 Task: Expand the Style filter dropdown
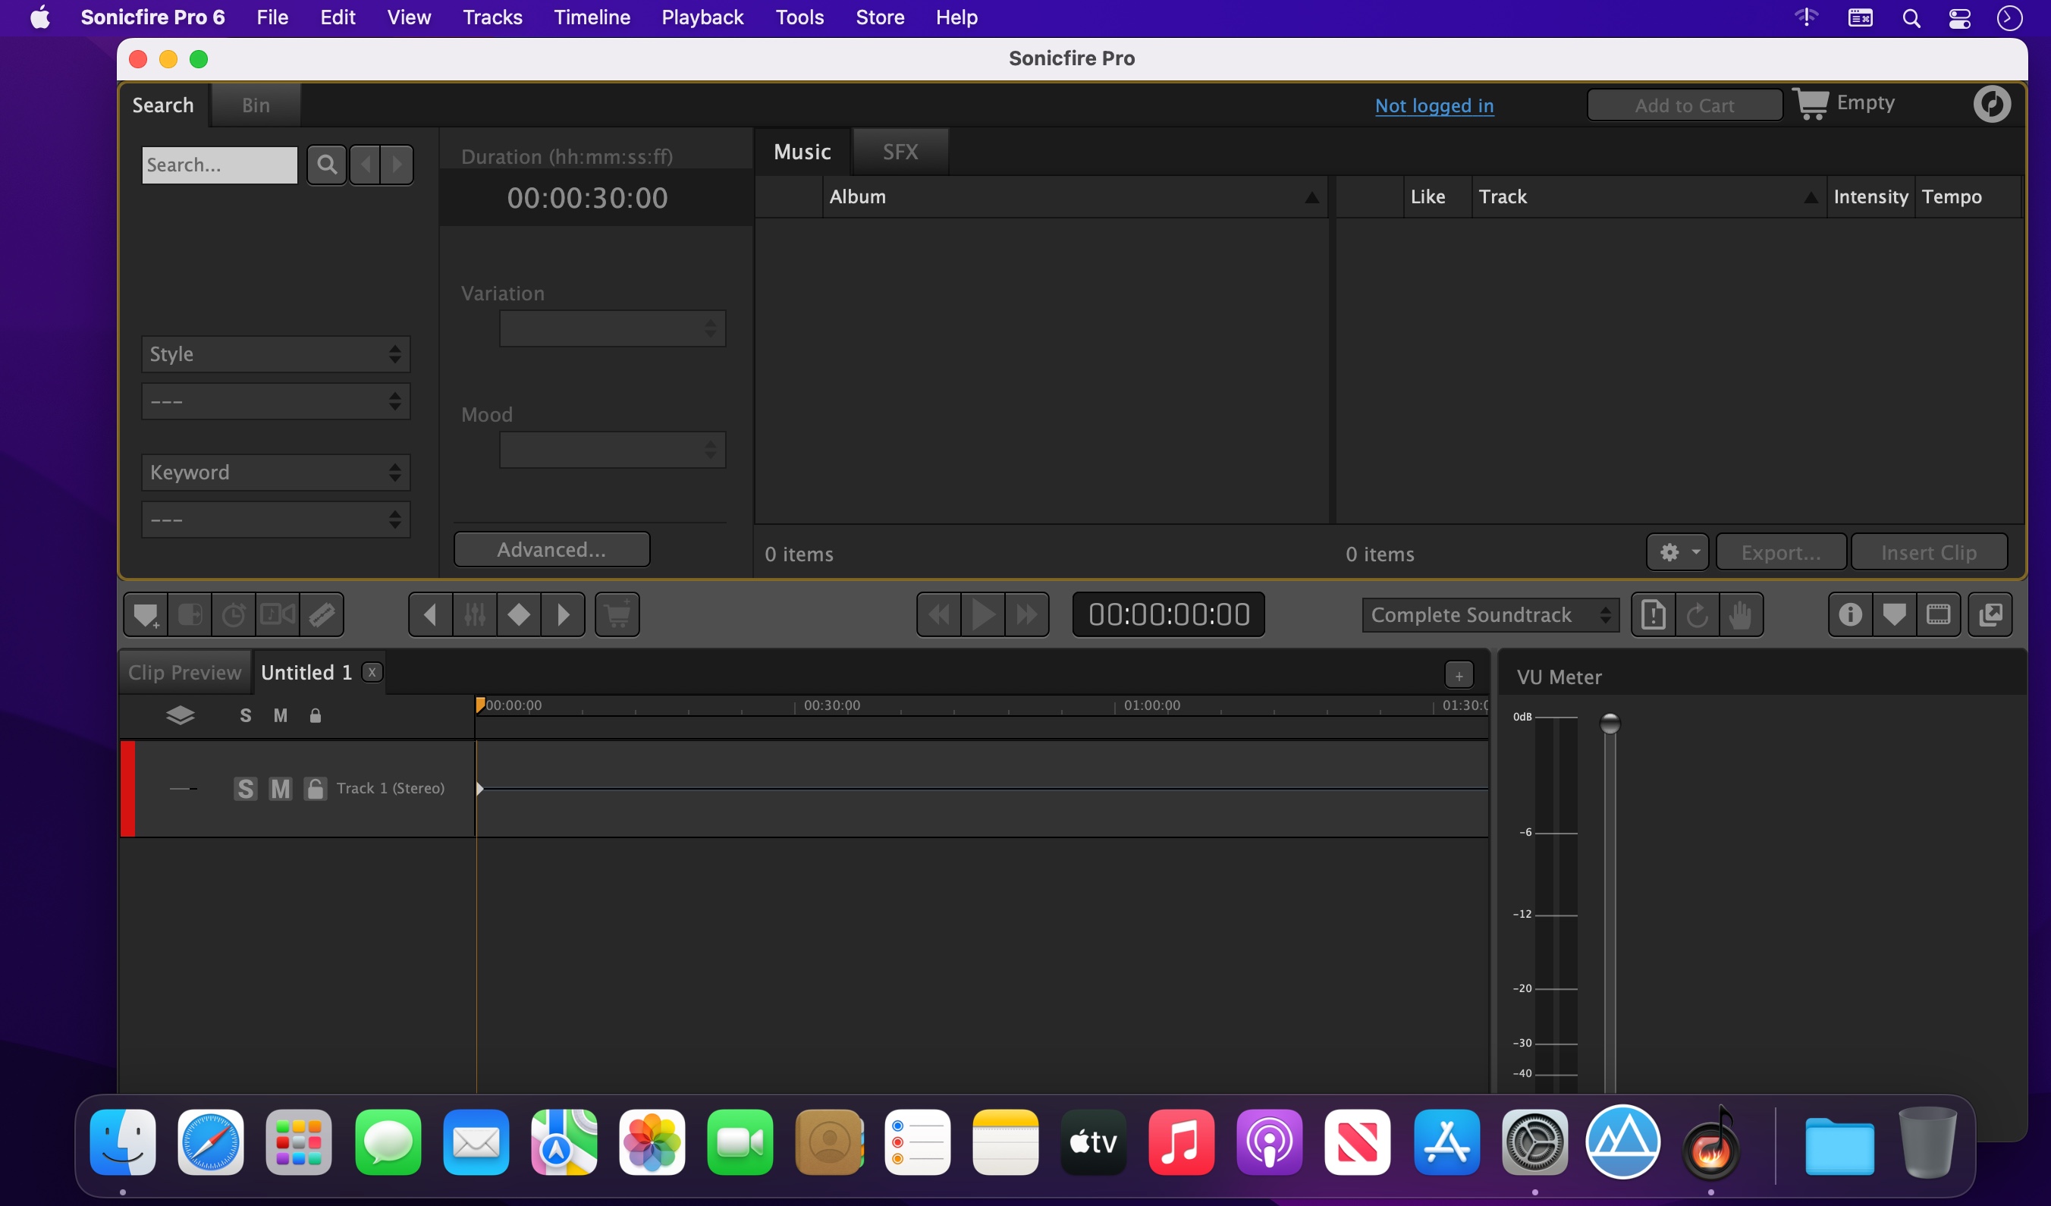coord(274,353)
